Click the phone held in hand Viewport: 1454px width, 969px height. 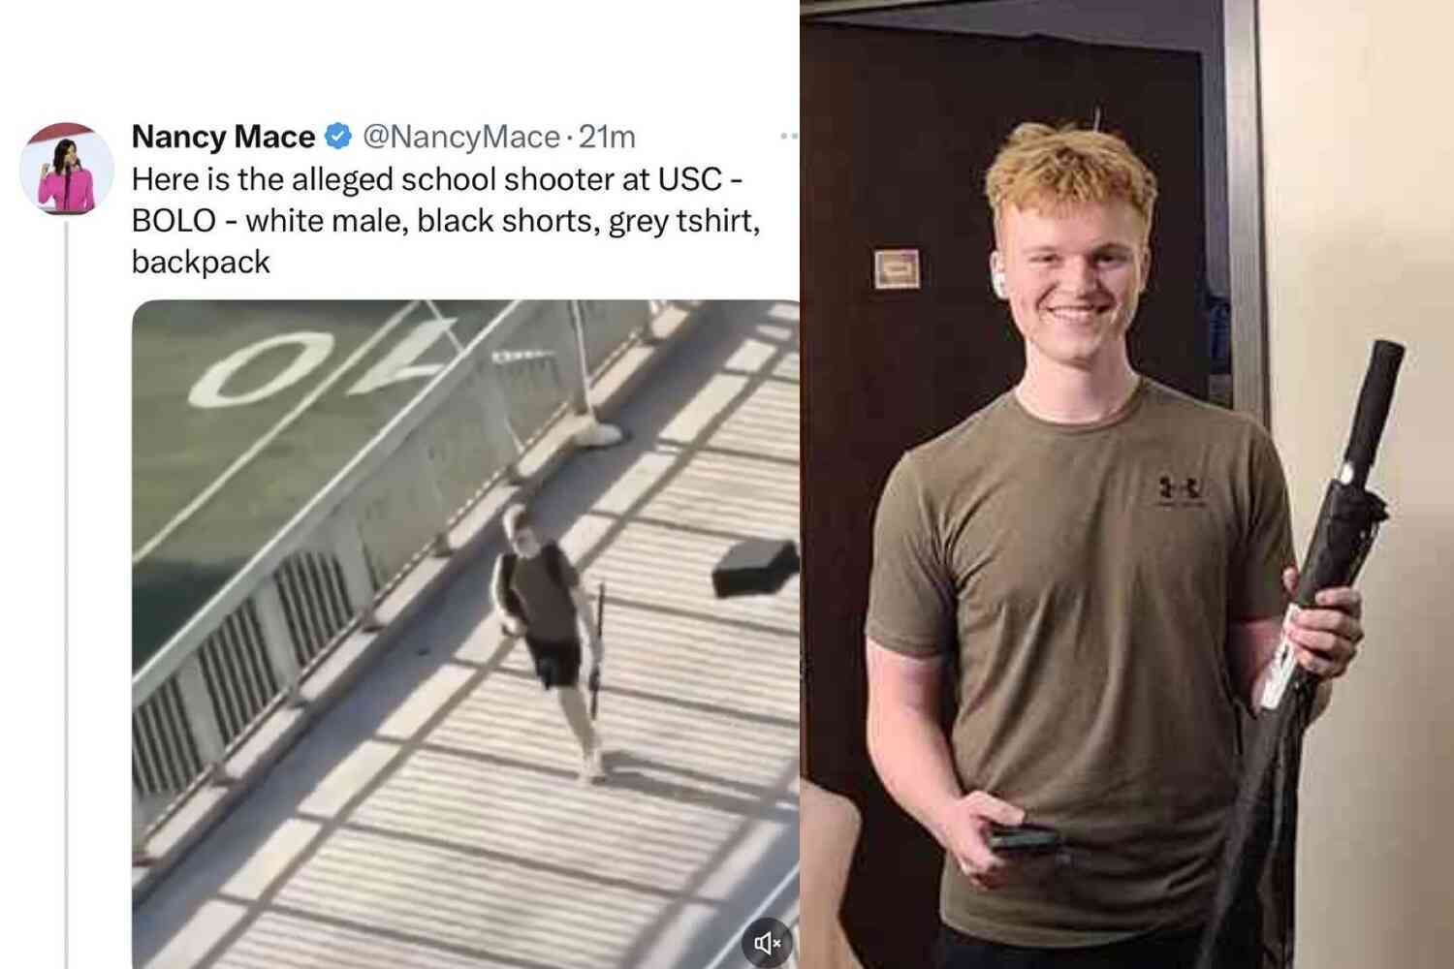(1023, 837)
